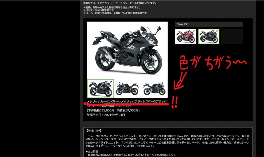Click the Ninja 250 model header bar
Image resolution: width=264 pixels, height=157 pixels.
209,24
